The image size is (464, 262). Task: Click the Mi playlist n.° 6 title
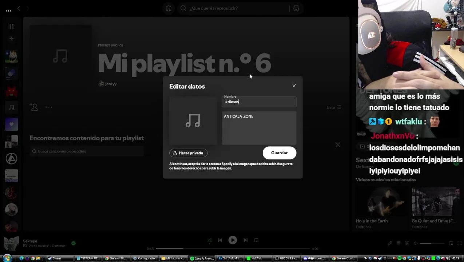tap(184, 63)
